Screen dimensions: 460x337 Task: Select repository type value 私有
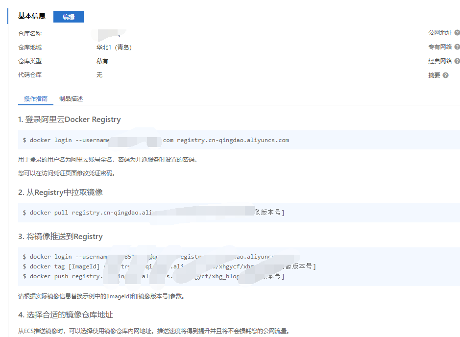(102, 61)
